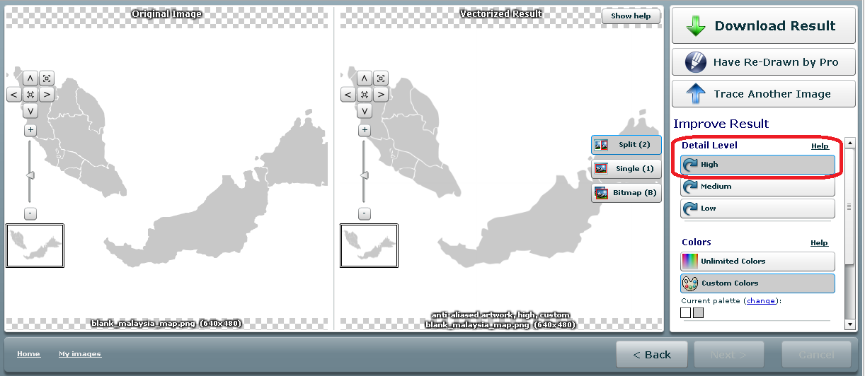
Task: Open Colors Help link
Action: (x=820, y=243)
